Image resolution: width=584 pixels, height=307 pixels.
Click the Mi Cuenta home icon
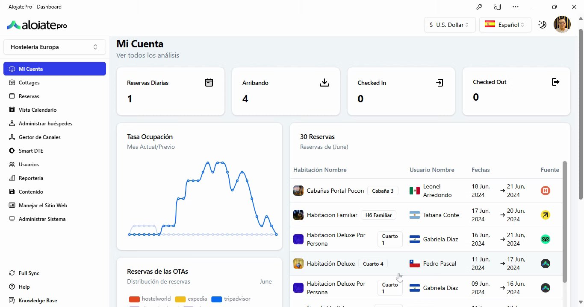[x=12, y=69]
